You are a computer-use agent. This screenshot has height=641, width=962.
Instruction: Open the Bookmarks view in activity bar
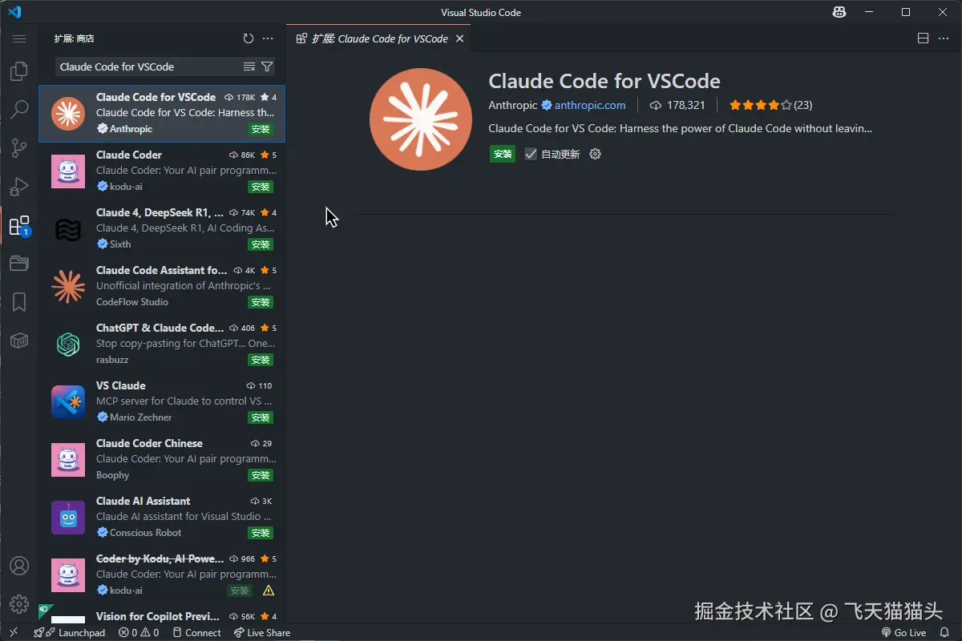[x=19, y=302]
